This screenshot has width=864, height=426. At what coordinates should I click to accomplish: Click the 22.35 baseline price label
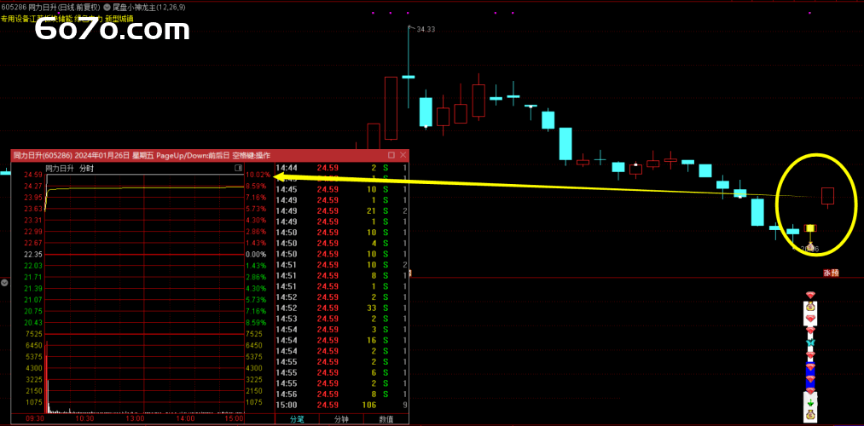33,255
